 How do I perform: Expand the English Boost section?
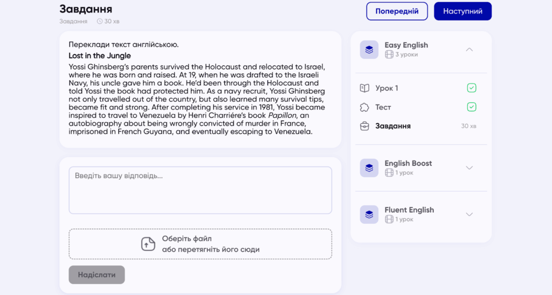[x=469, y=168]
